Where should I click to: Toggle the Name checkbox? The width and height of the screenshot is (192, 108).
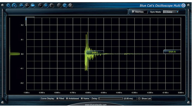(x=82, y=98)
